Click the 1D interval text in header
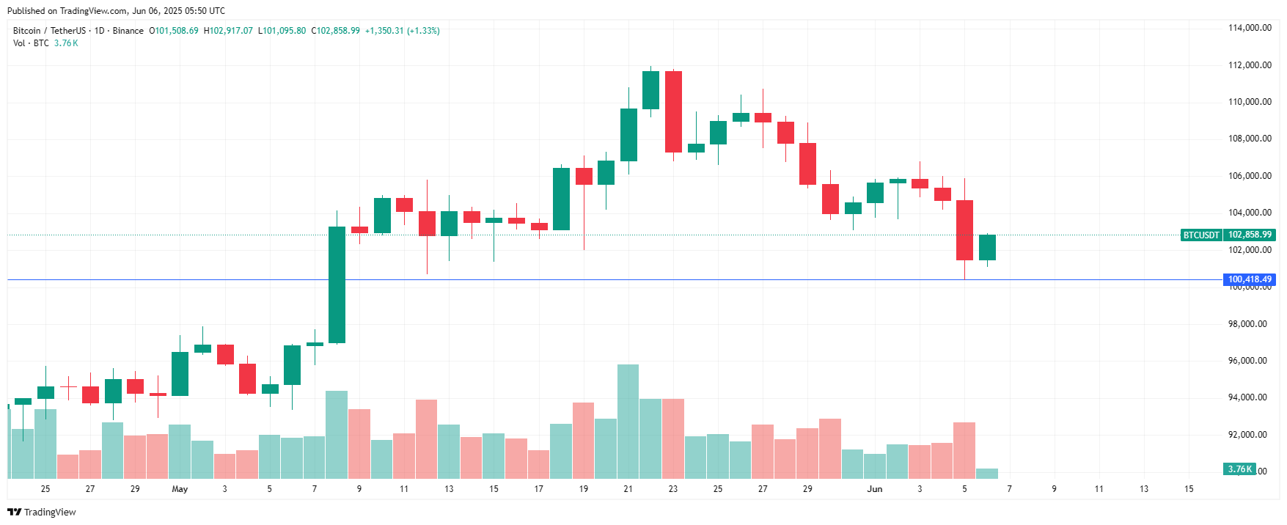Viewport: 1287px width, 525px height. [x=100, y=31]
